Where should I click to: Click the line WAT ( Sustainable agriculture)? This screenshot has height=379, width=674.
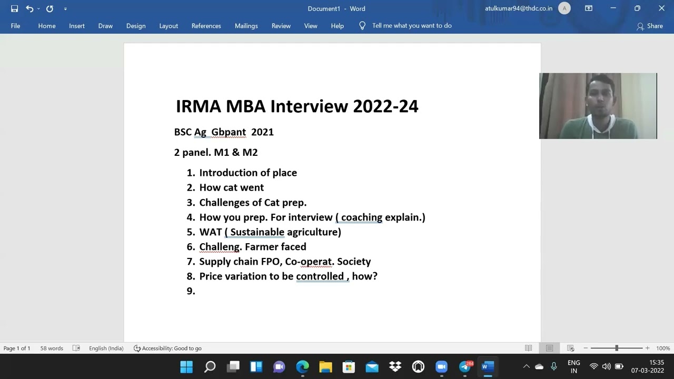(270, 232)
